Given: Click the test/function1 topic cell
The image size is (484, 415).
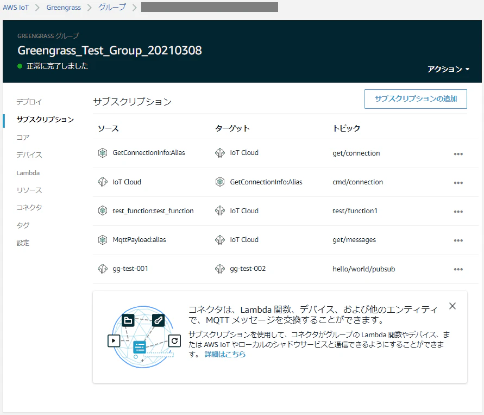Looking at the screenshot, I should pyautogui.click(x=355, y=210).
